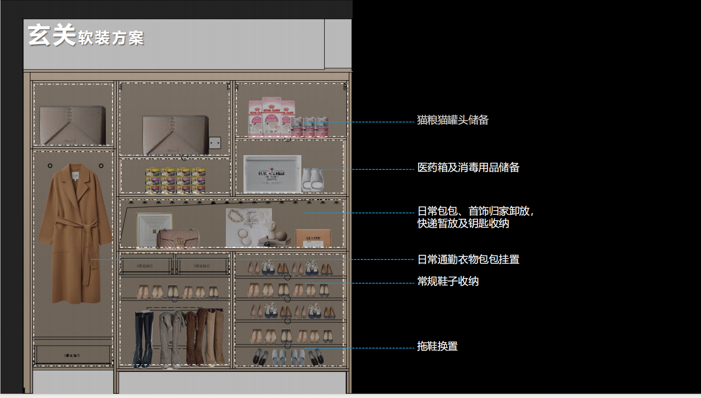Click the 猫粮猫罐头储备 label
This screenshot has height=398, width=701.
click(452, 120)
